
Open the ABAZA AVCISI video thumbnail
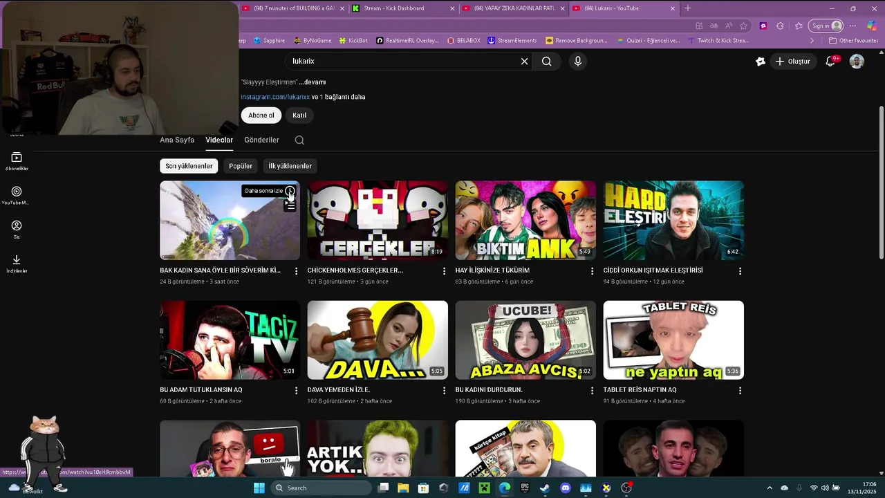[525, 340]
